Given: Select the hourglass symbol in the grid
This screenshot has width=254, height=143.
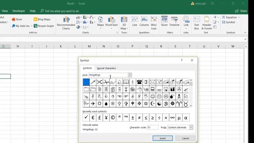Looking at the screenshot, I should 126,89.
